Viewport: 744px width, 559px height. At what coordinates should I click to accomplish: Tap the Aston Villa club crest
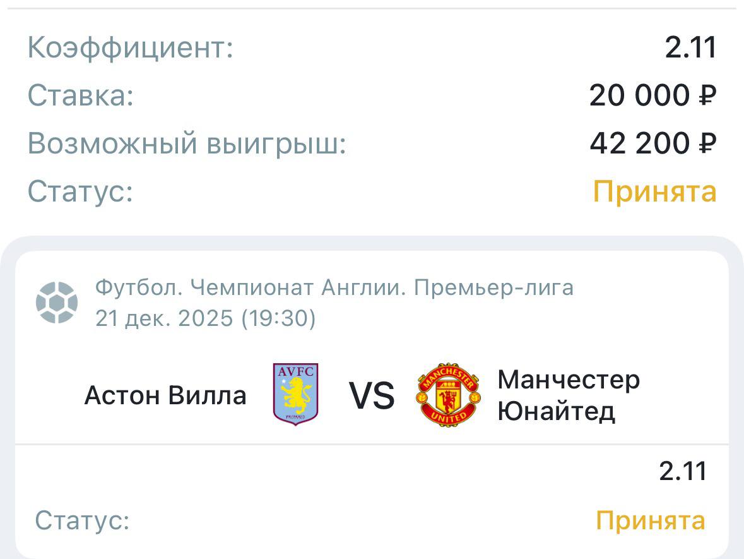click(x=295, y=394)
